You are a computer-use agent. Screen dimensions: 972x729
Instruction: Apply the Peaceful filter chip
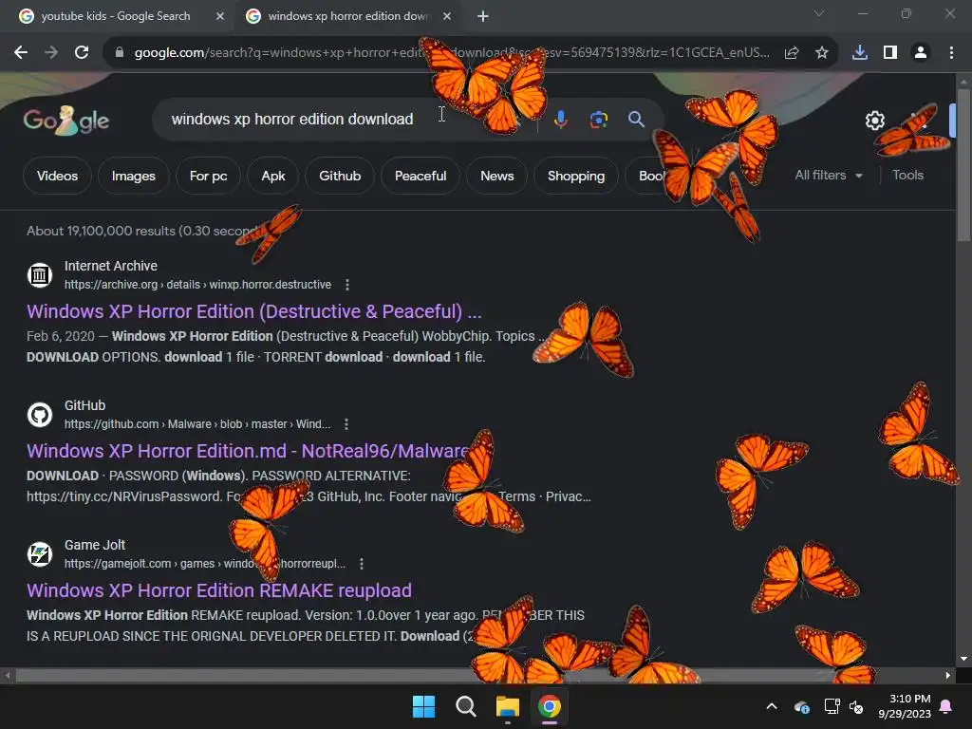(421, 176)
